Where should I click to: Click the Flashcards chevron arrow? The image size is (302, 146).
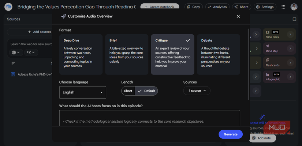click(x=290, y=63)
